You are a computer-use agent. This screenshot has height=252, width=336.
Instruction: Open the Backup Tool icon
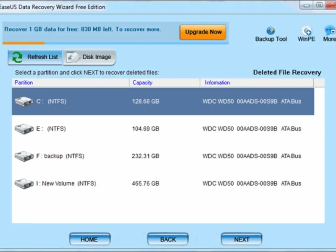click(270, 31)
